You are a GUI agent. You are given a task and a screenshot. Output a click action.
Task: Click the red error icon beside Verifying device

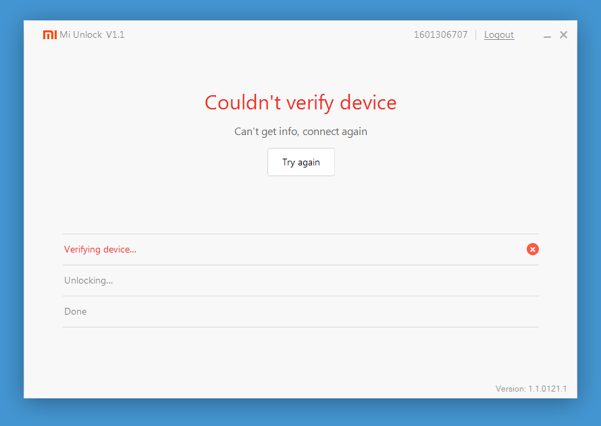pyautogui.click(x=532, y=249)
